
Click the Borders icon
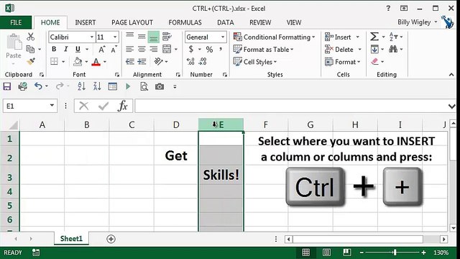click(x=54, y=61)
